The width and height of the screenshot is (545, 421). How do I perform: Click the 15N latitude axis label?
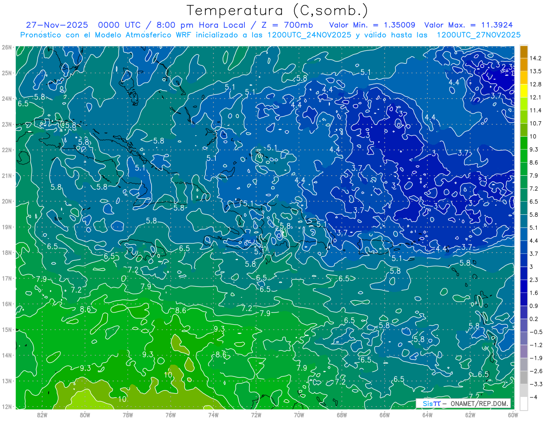coord(7,329)
